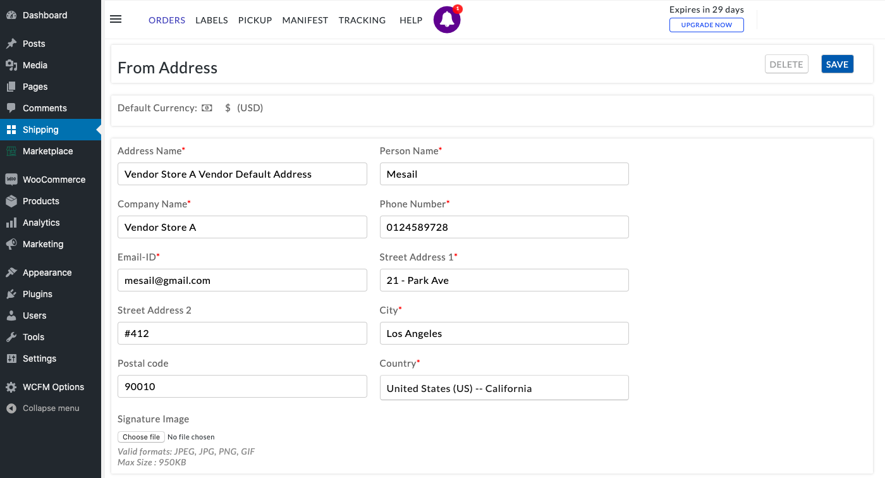Select the TRACKING tab
Screen dimensions: 885x478
(362, 20)
